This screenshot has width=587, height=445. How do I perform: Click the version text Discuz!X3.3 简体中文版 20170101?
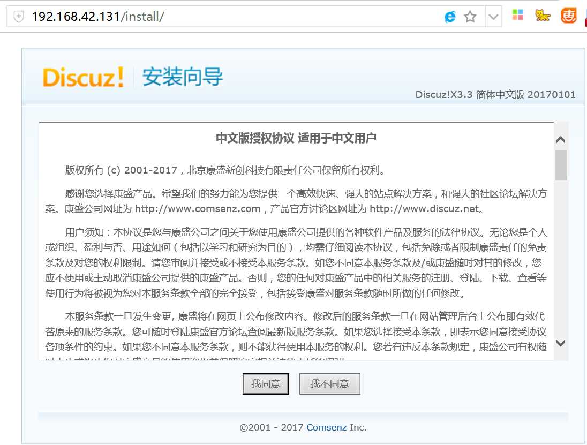[x=495, y=94]
